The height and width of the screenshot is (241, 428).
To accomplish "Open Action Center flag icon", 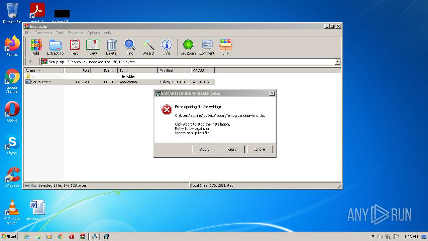I will click(x=396, y=237).
